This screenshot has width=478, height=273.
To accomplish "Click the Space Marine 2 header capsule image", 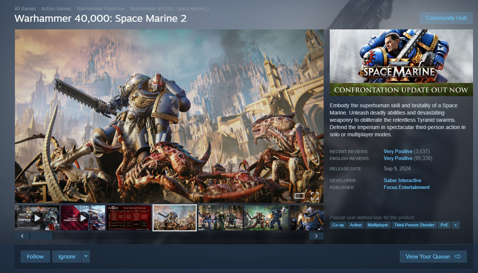I will 401,63.
